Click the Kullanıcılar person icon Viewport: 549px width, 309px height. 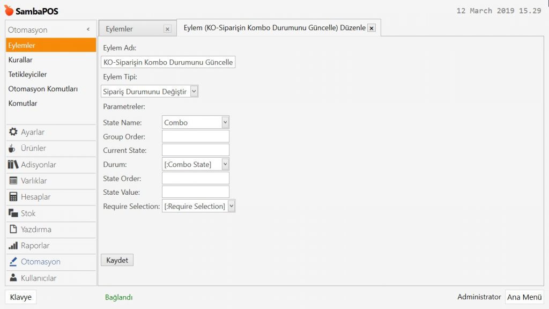[x=13, y=278]
